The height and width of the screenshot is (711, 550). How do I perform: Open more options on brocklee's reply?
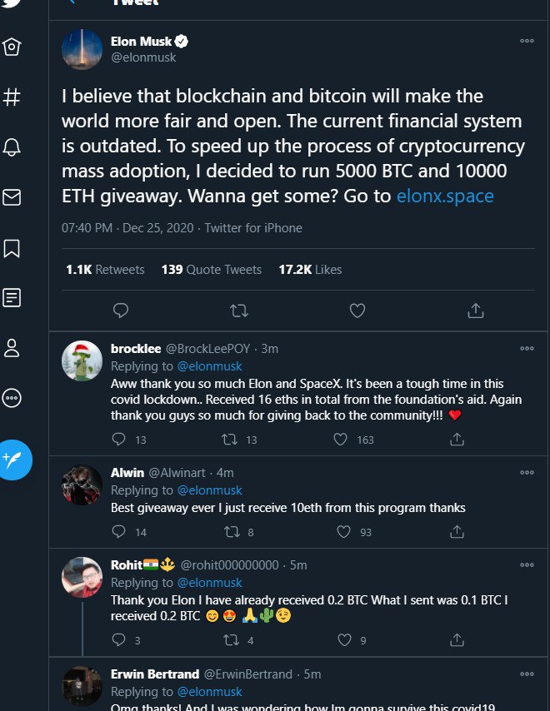[527, 349]
